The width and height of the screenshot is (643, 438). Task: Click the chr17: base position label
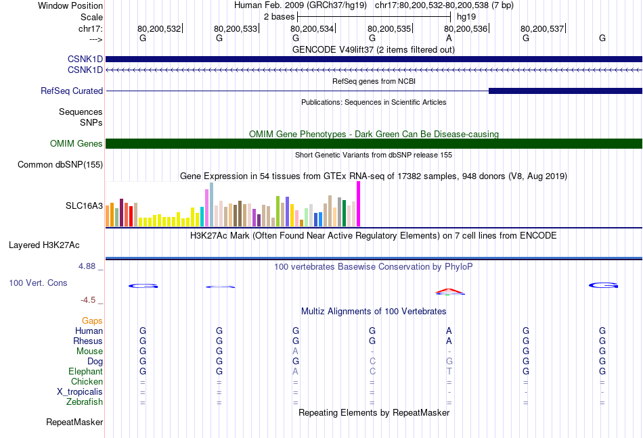pyautogui.click(x=90, y=28)
